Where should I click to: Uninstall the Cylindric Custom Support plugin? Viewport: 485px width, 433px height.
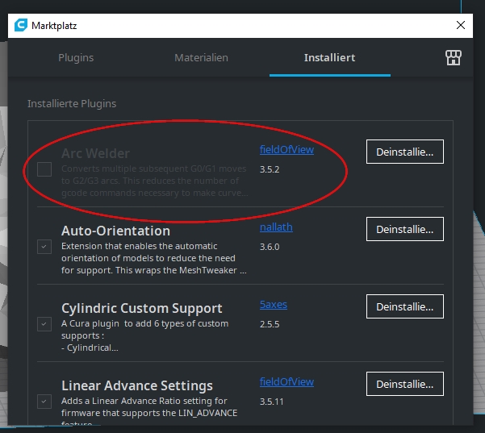tap(405, 306)
